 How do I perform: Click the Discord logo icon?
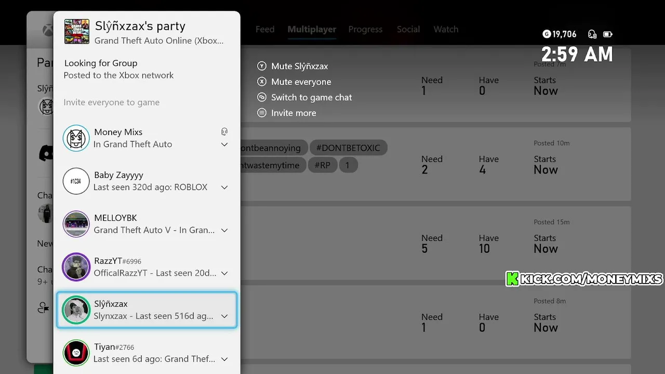tap(46, 153)
